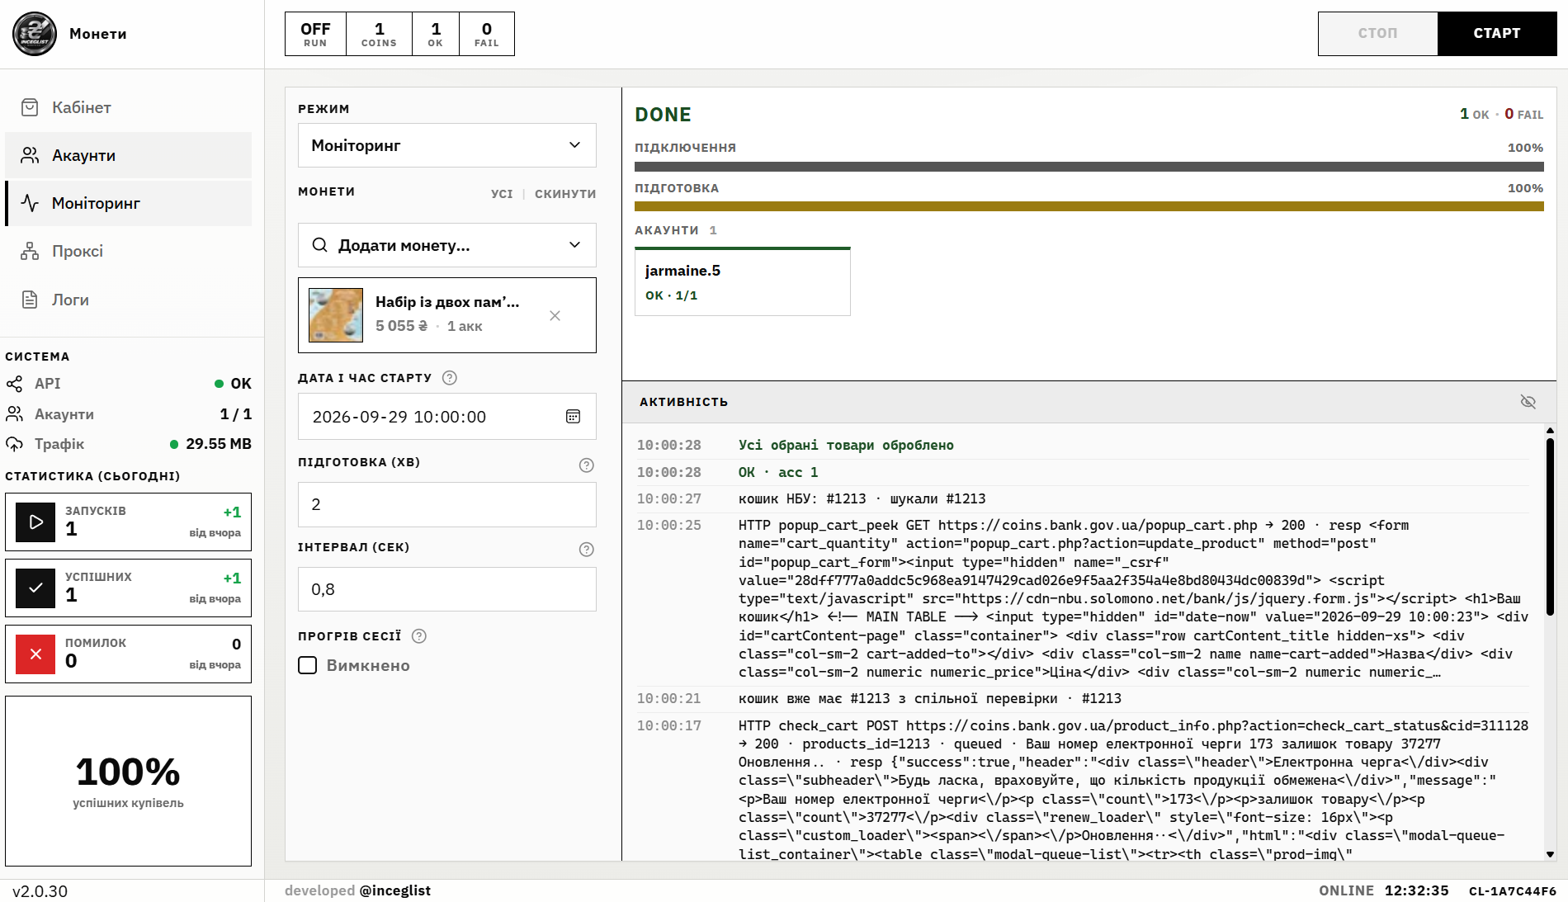
Task: Click the Inceglist app logo
Action: click(x=35, y=34)
